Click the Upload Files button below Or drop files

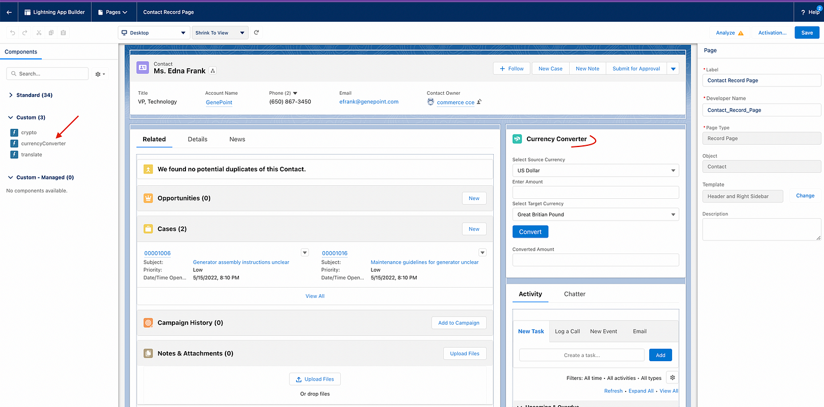pyautogui.click(x=315, y=379)
